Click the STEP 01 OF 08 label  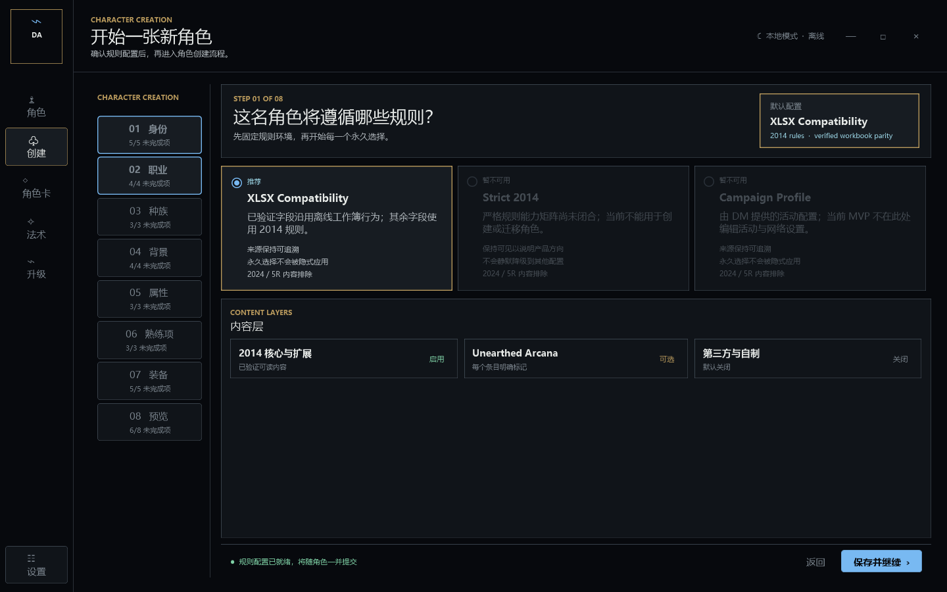coord(258,99)
